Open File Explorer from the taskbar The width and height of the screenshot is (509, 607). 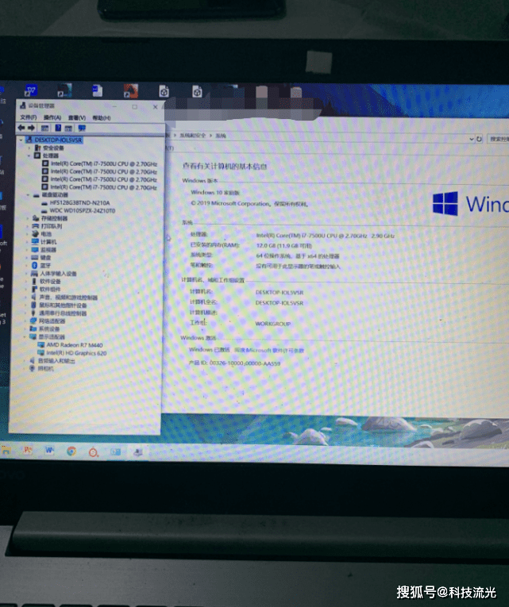(x=6, y=451)
